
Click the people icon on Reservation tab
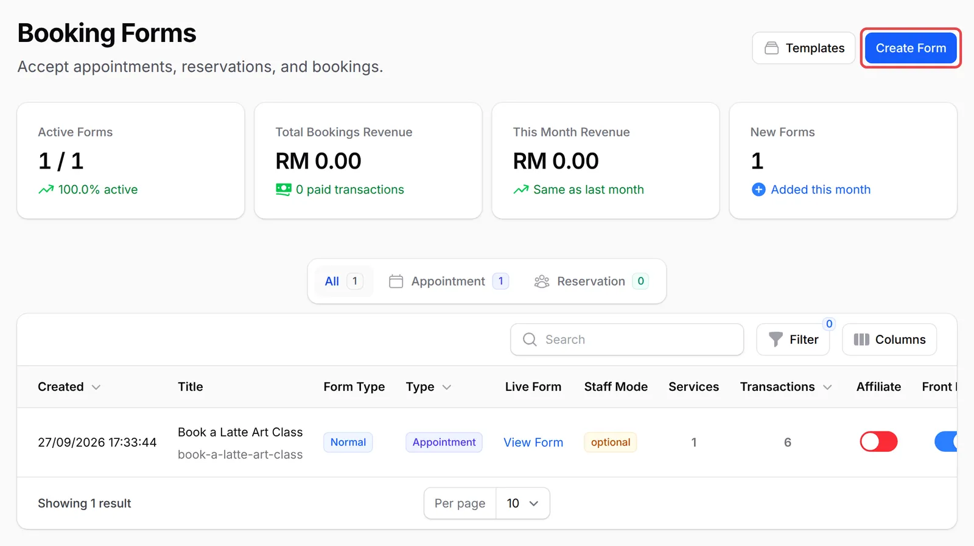tap(542, 281)
